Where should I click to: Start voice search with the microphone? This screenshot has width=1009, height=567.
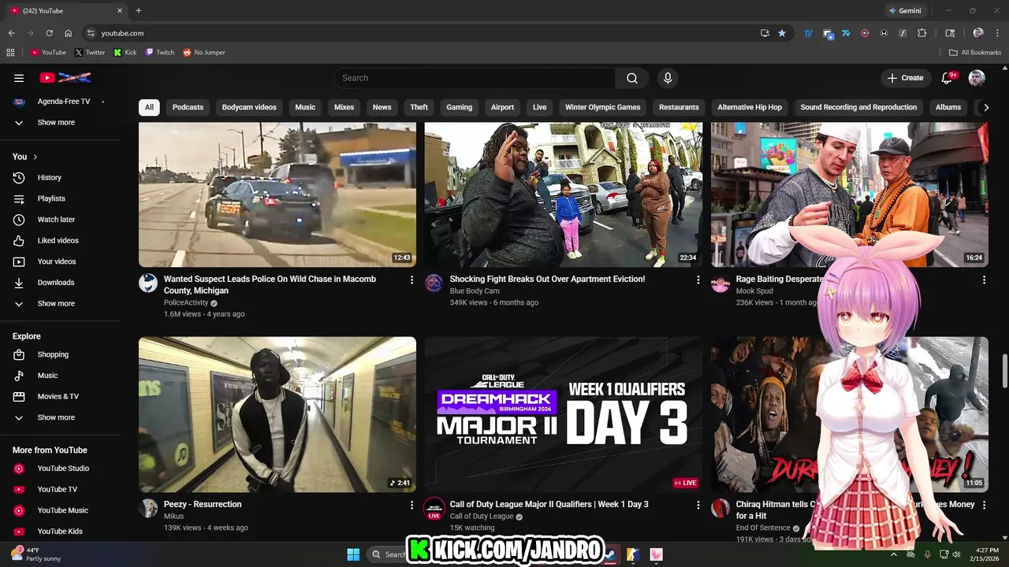click(668, 78)
